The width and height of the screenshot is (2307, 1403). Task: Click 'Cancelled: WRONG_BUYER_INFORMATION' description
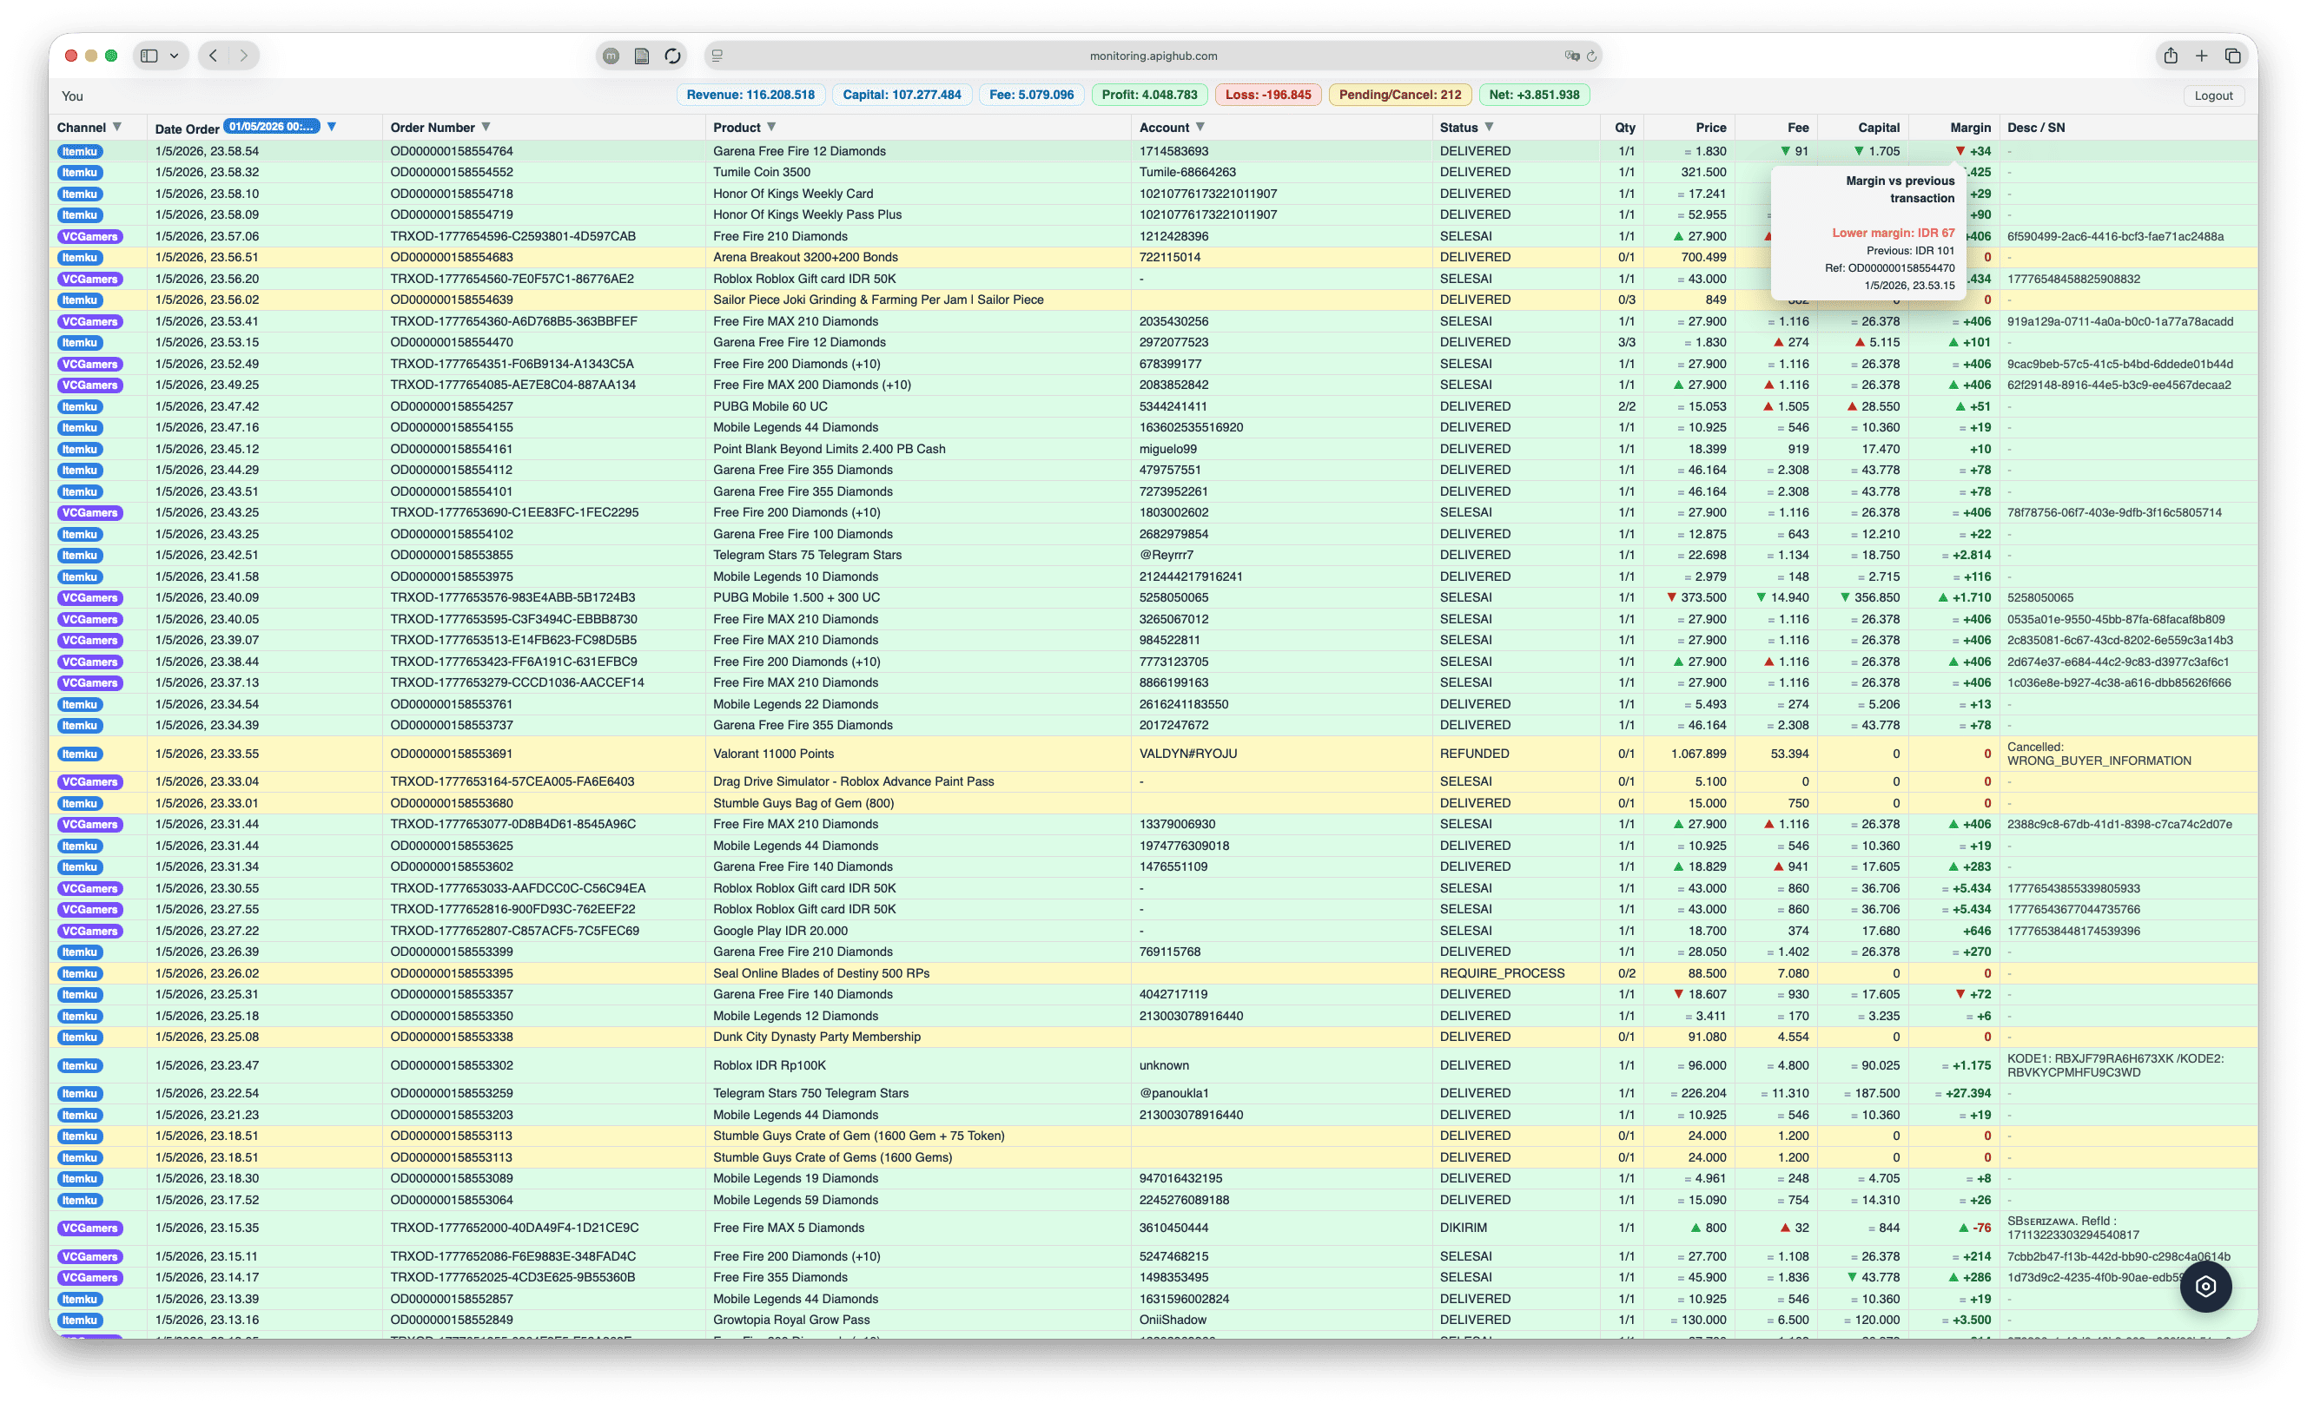[x=2099, y=754]
